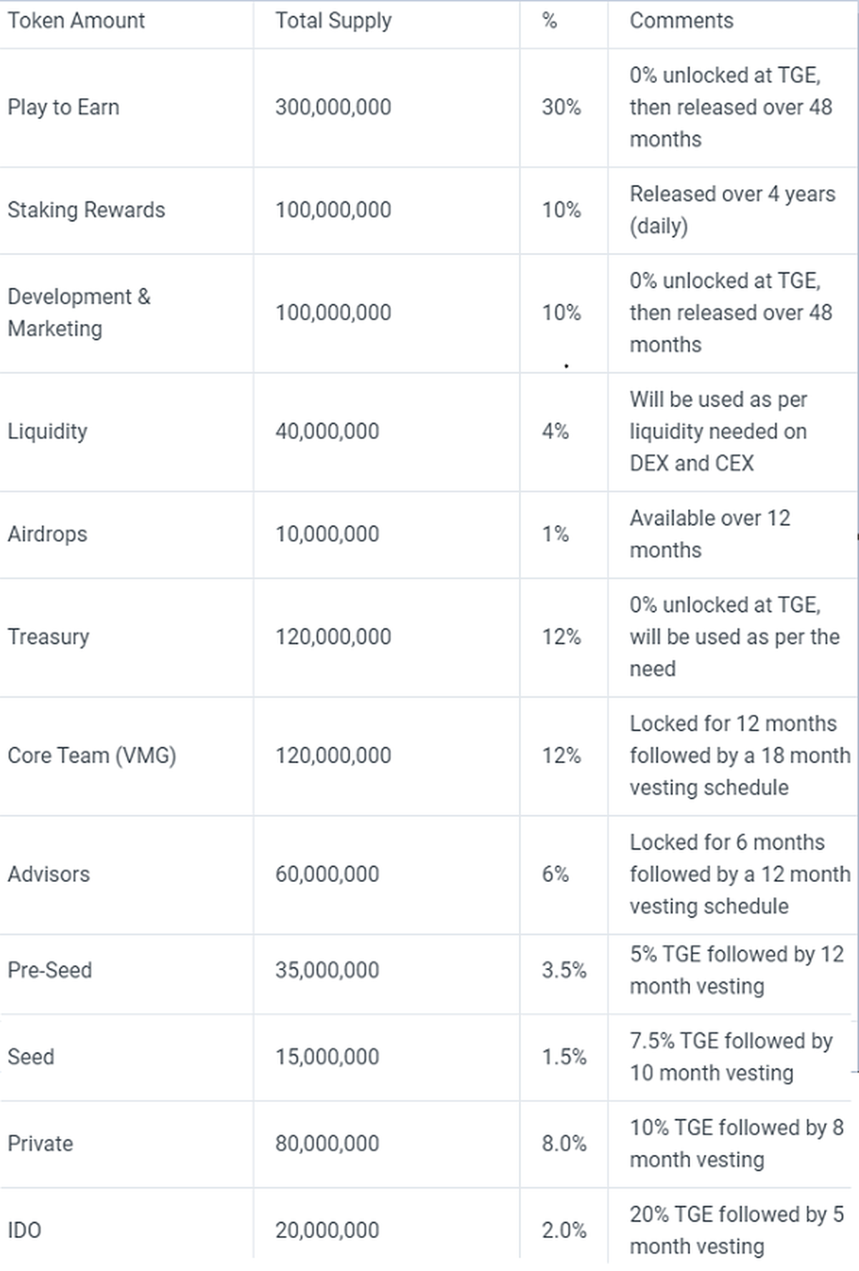Click the 20% TGE vesting comment
The width and height of the screenshot is (859, 1271).
736,1229
